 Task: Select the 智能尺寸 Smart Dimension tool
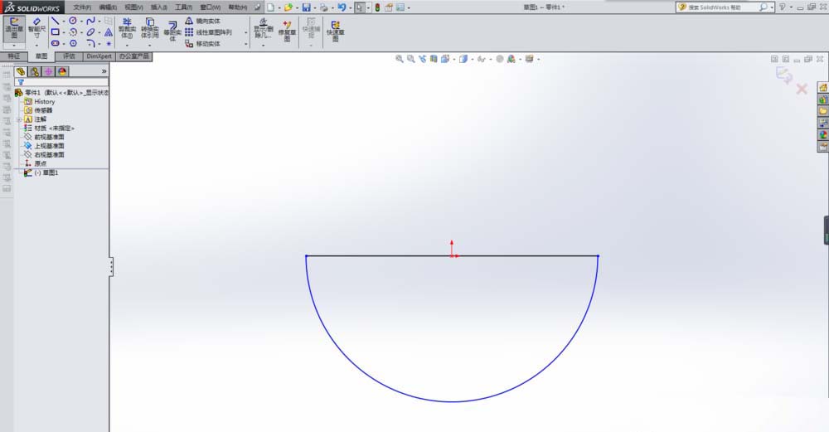pyautogui.click(x=36, y=30)
